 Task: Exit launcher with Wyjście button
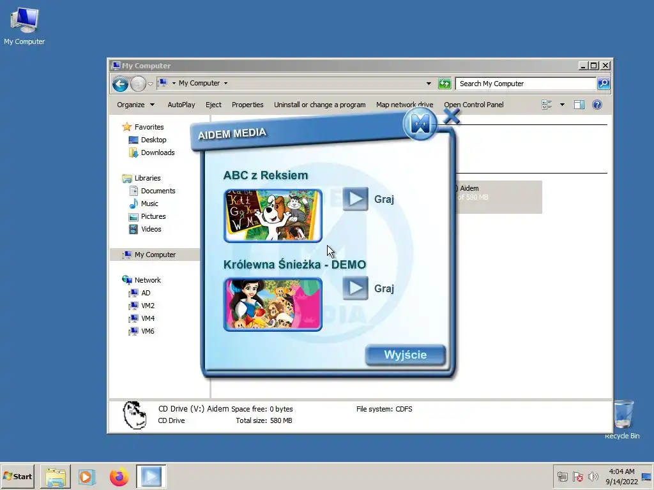pos(405,355)
